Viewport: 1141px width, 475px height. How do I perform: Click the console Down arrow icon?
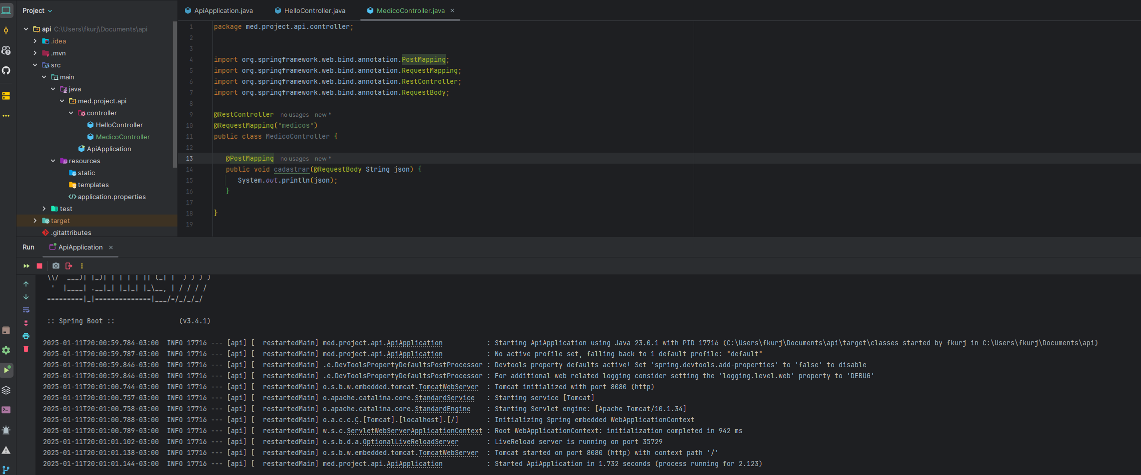click(x=26, y=297)
